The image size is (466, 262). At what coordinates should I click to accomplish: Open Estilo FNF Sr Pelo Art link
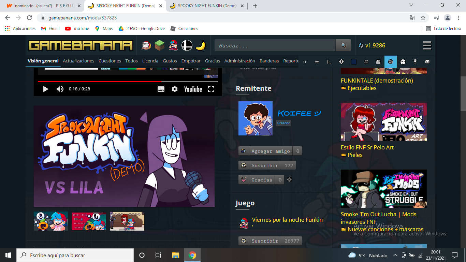pyautogui.click(x=367, y=147)
